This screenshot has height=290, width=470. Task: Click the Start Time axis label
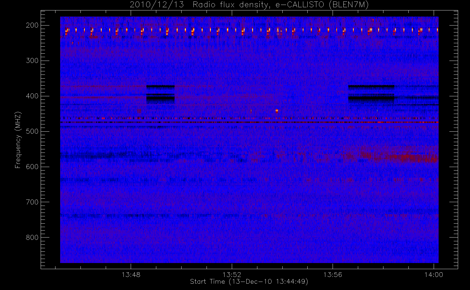click(249, 282)
